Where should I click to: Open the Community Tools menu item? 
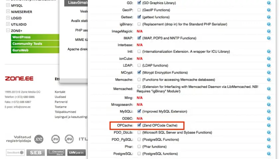pyautogui.click(x=35, y=44)
